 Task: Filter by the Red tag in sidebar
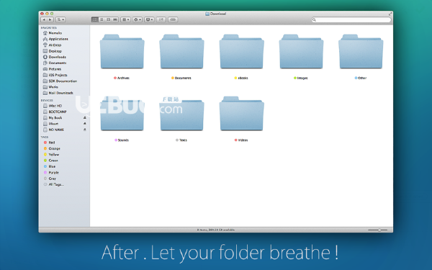(x=49, y=143)
